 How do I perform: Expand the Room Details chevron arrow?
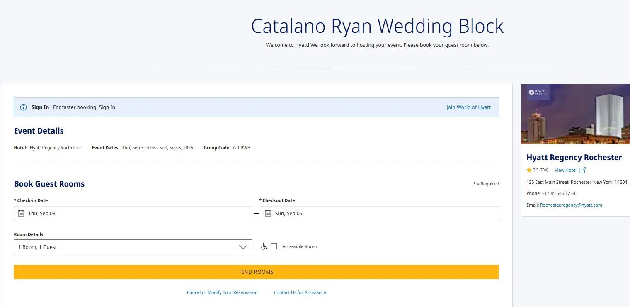click(x=243, y=247)
